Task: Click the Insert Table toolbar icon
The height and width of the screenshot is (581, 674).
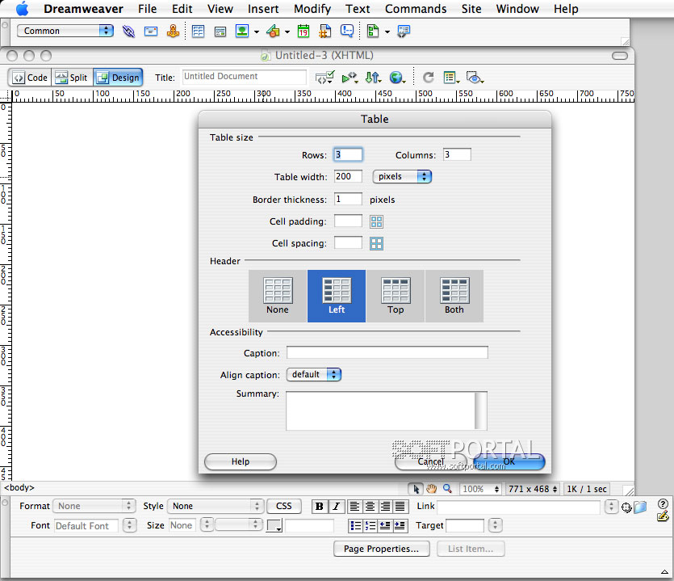Action: [198, 32]
